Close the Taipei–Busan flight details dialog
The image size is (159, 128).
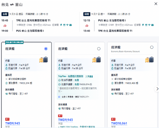[156, 4]
